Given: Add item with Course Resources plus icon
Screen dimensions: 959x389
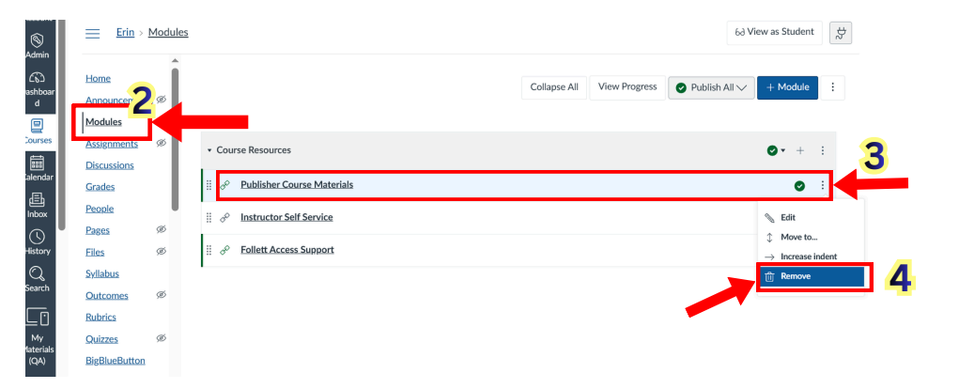Looking at the screenshot, I should tap(800, 150).
